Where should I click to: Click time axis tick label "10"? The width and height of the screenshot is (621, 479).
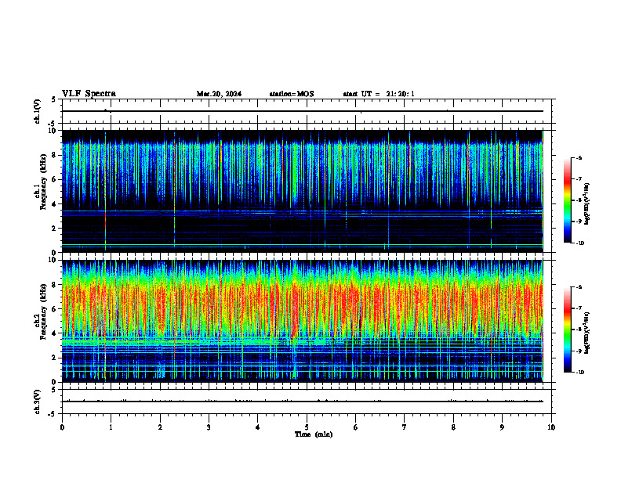(551, 427)
